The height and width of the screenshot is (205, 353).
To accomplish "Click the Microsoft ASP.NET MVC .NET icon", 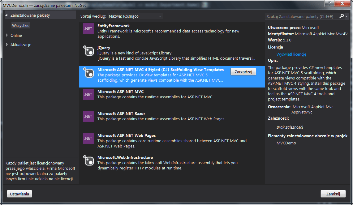I will coord(88,95).
